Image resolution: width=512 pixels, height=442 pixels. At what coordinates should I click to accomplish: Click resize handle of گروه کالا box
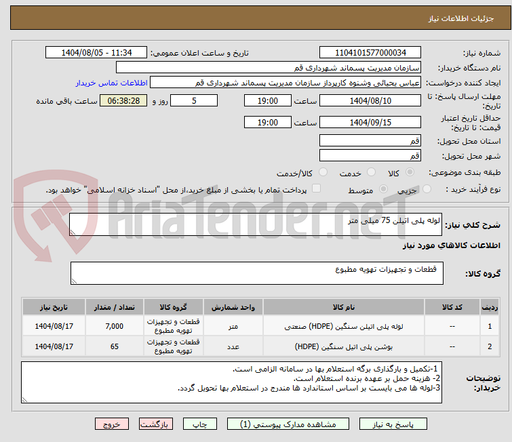[74, 281]
